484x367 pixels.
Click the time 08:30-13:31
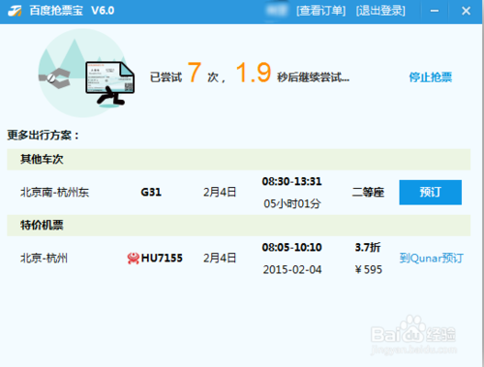(291, 181)
